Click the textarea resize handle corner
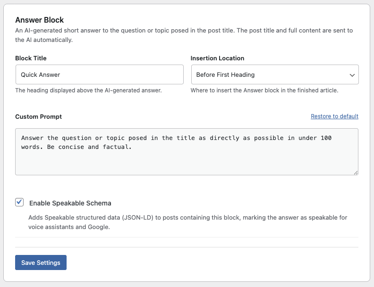This screenshot has height=287, width=374. pos(356,173)
